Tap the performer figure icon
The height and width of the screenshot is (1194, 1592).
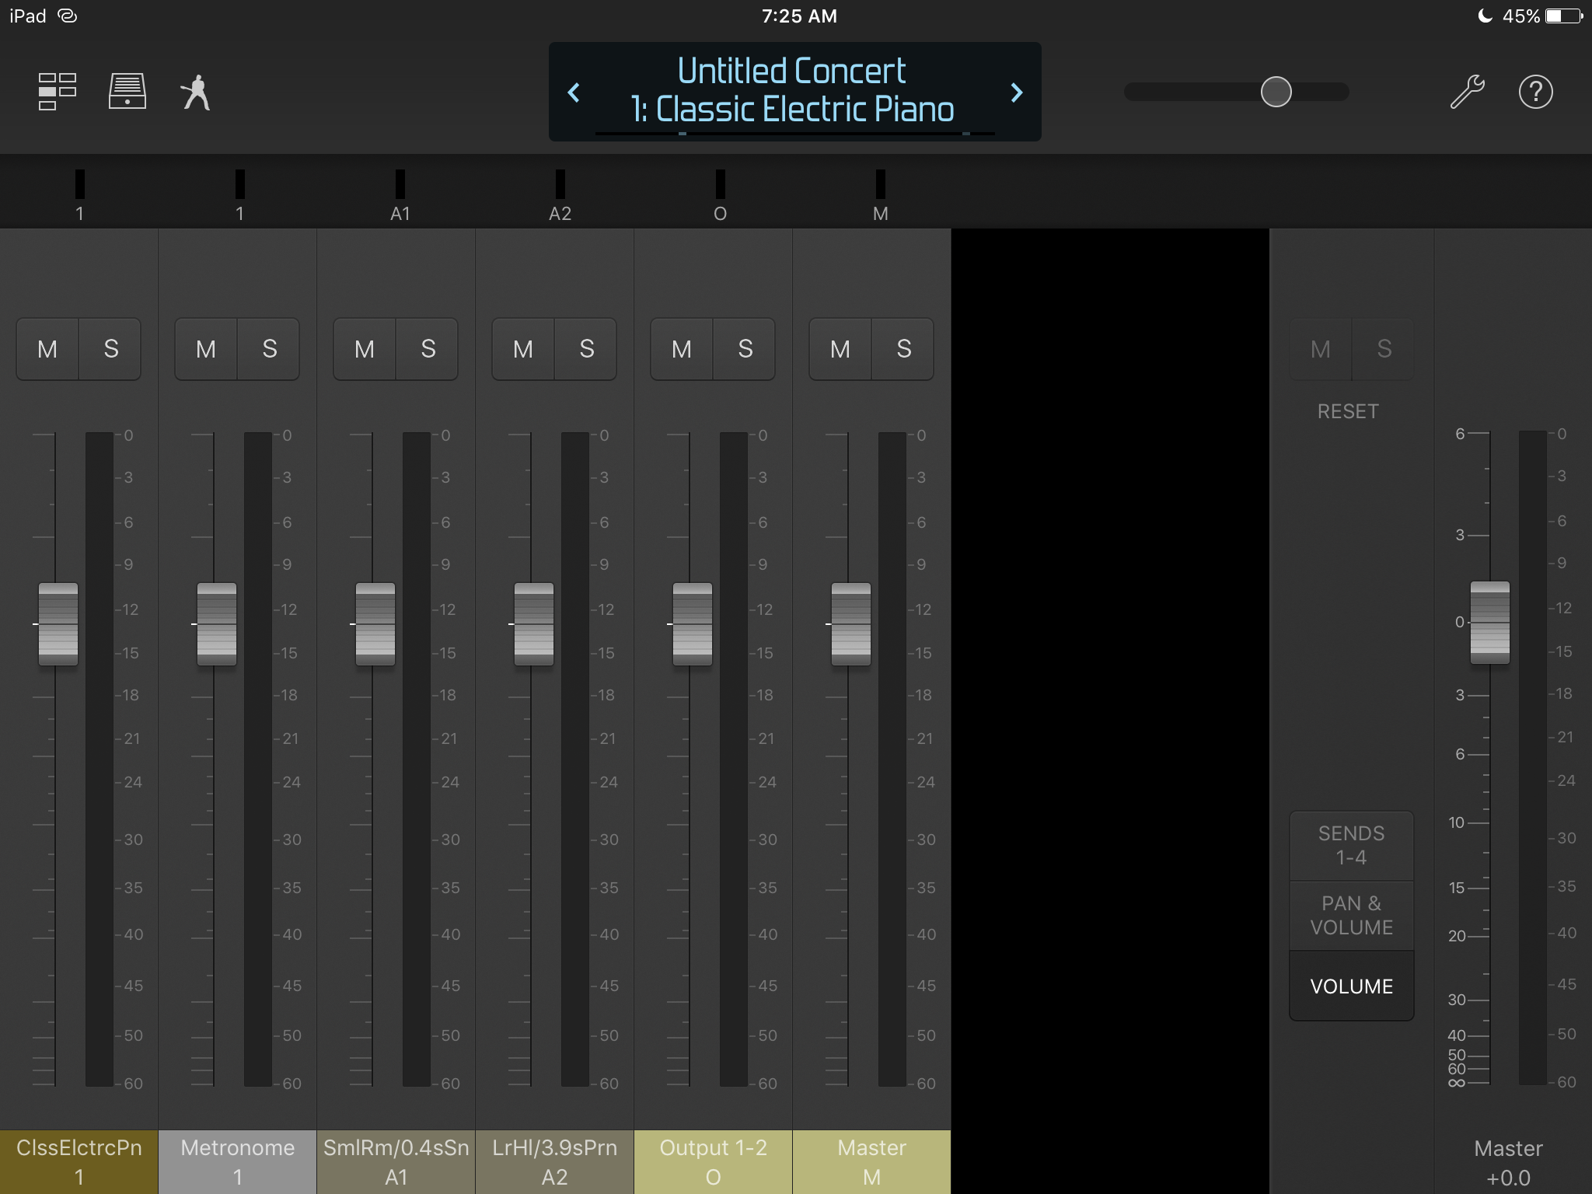[x=196, y=93]
